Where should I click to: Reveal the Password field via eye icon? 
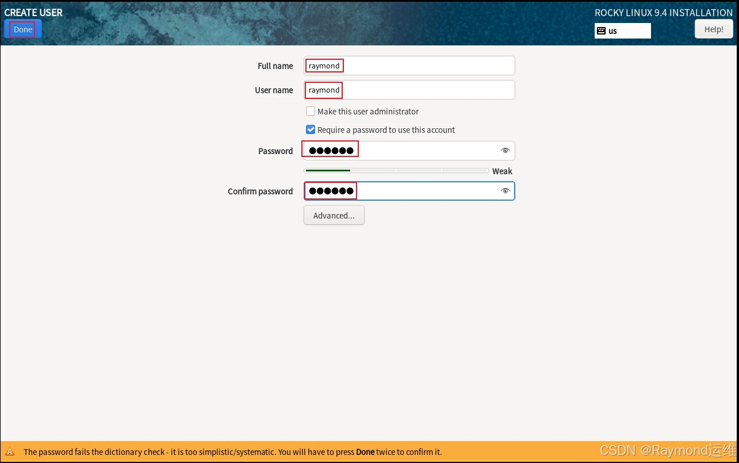coord(506,151)
